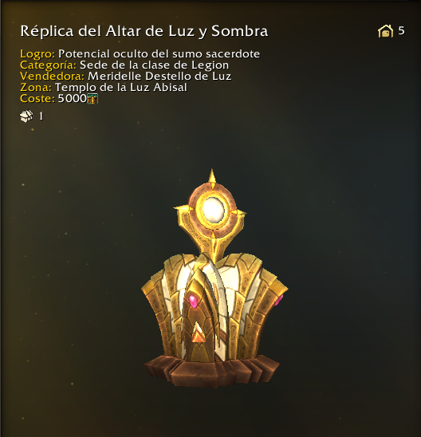The width and height of the screenshot is (421, 437).
Task: Click the Vendedora label
Action: coord(52,76)
